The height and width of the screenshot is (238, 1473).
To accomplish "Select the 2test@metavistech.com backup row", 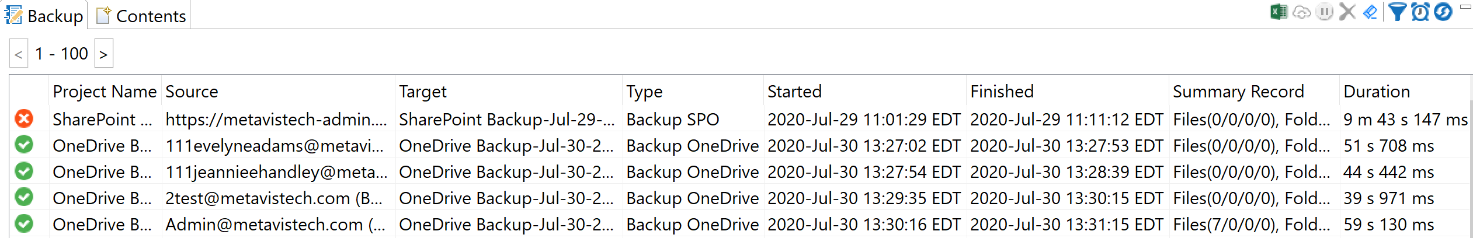I will (273, 198).
